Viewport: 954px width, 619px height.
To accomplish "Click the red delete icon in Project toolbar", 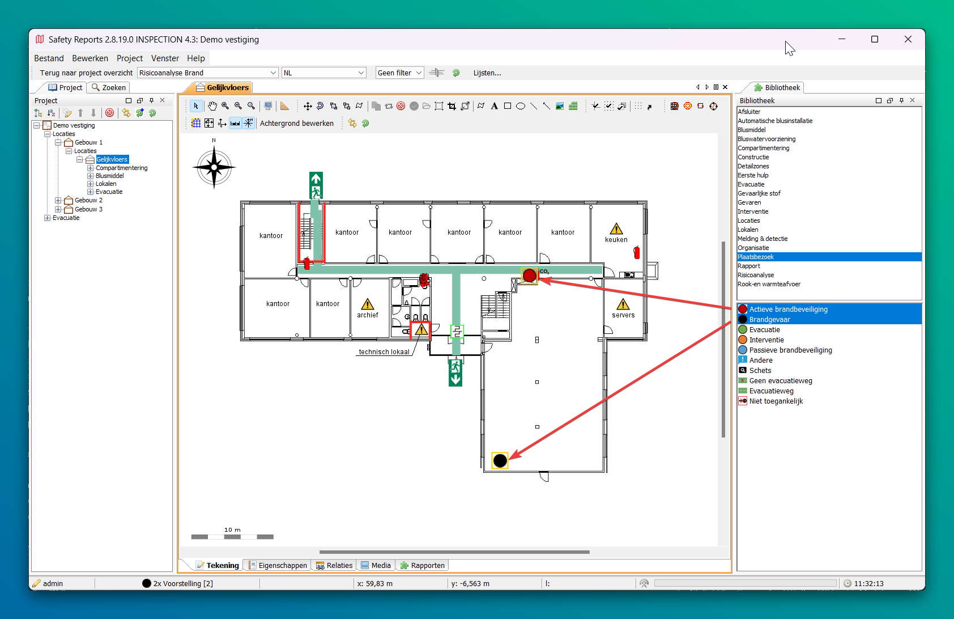I will pyautogui.click(x=110, y=113).
